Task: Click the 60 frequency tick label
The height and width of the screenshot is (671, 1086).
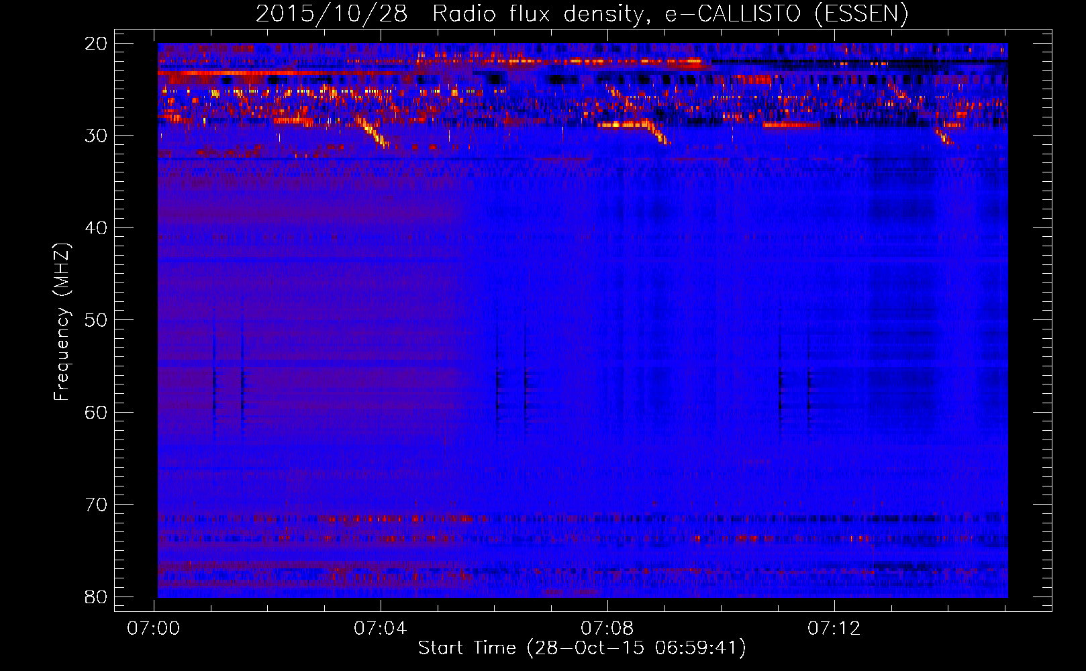Action: (x=96, y=413)
